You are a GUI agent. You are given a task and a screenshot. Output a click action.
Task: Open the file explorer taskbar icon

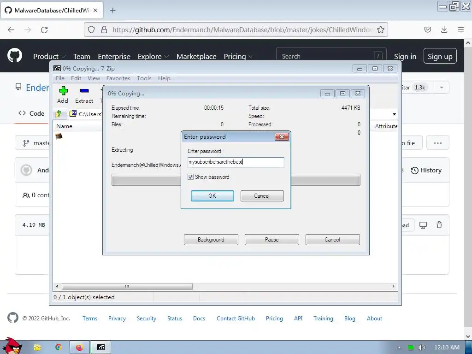(37, 348)
